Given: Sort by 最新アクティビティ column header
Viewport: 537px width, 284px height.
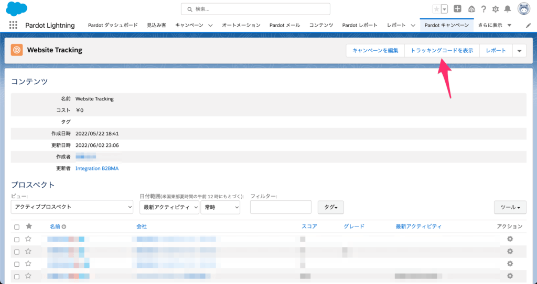Looking at the screenshot, I should pos(418,226).
